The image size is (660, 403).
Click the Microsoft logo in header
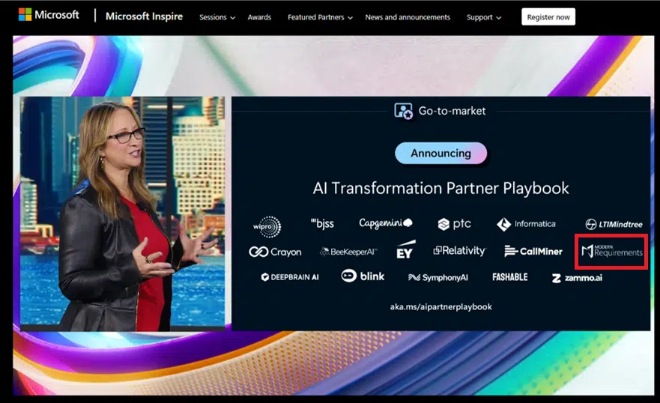point(48,15)
